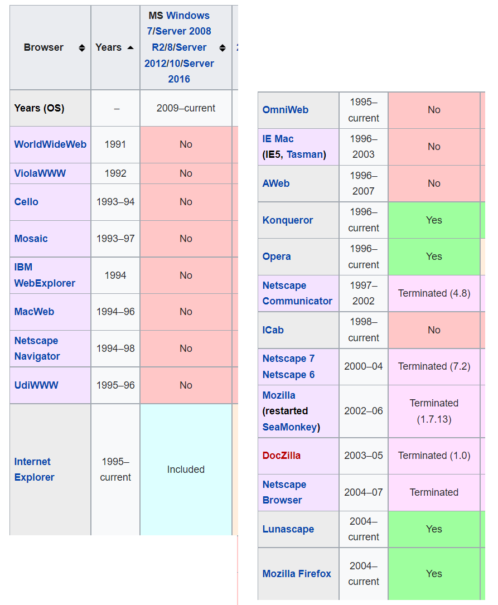Select the 'No' cell for OmniWeb
Screen dimensions: 498x605
434,110
